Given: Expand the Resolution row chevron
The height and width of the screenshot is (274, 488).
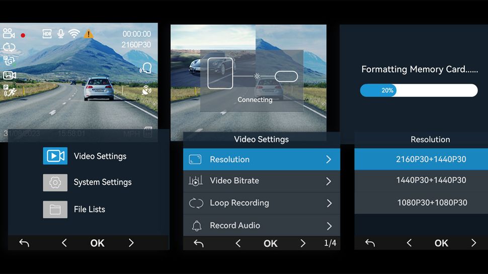Looking at the screenshot, I should pos(329,159).
